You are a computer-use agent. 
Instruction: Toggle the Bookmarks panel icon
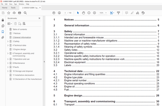[x=3, y=32]
